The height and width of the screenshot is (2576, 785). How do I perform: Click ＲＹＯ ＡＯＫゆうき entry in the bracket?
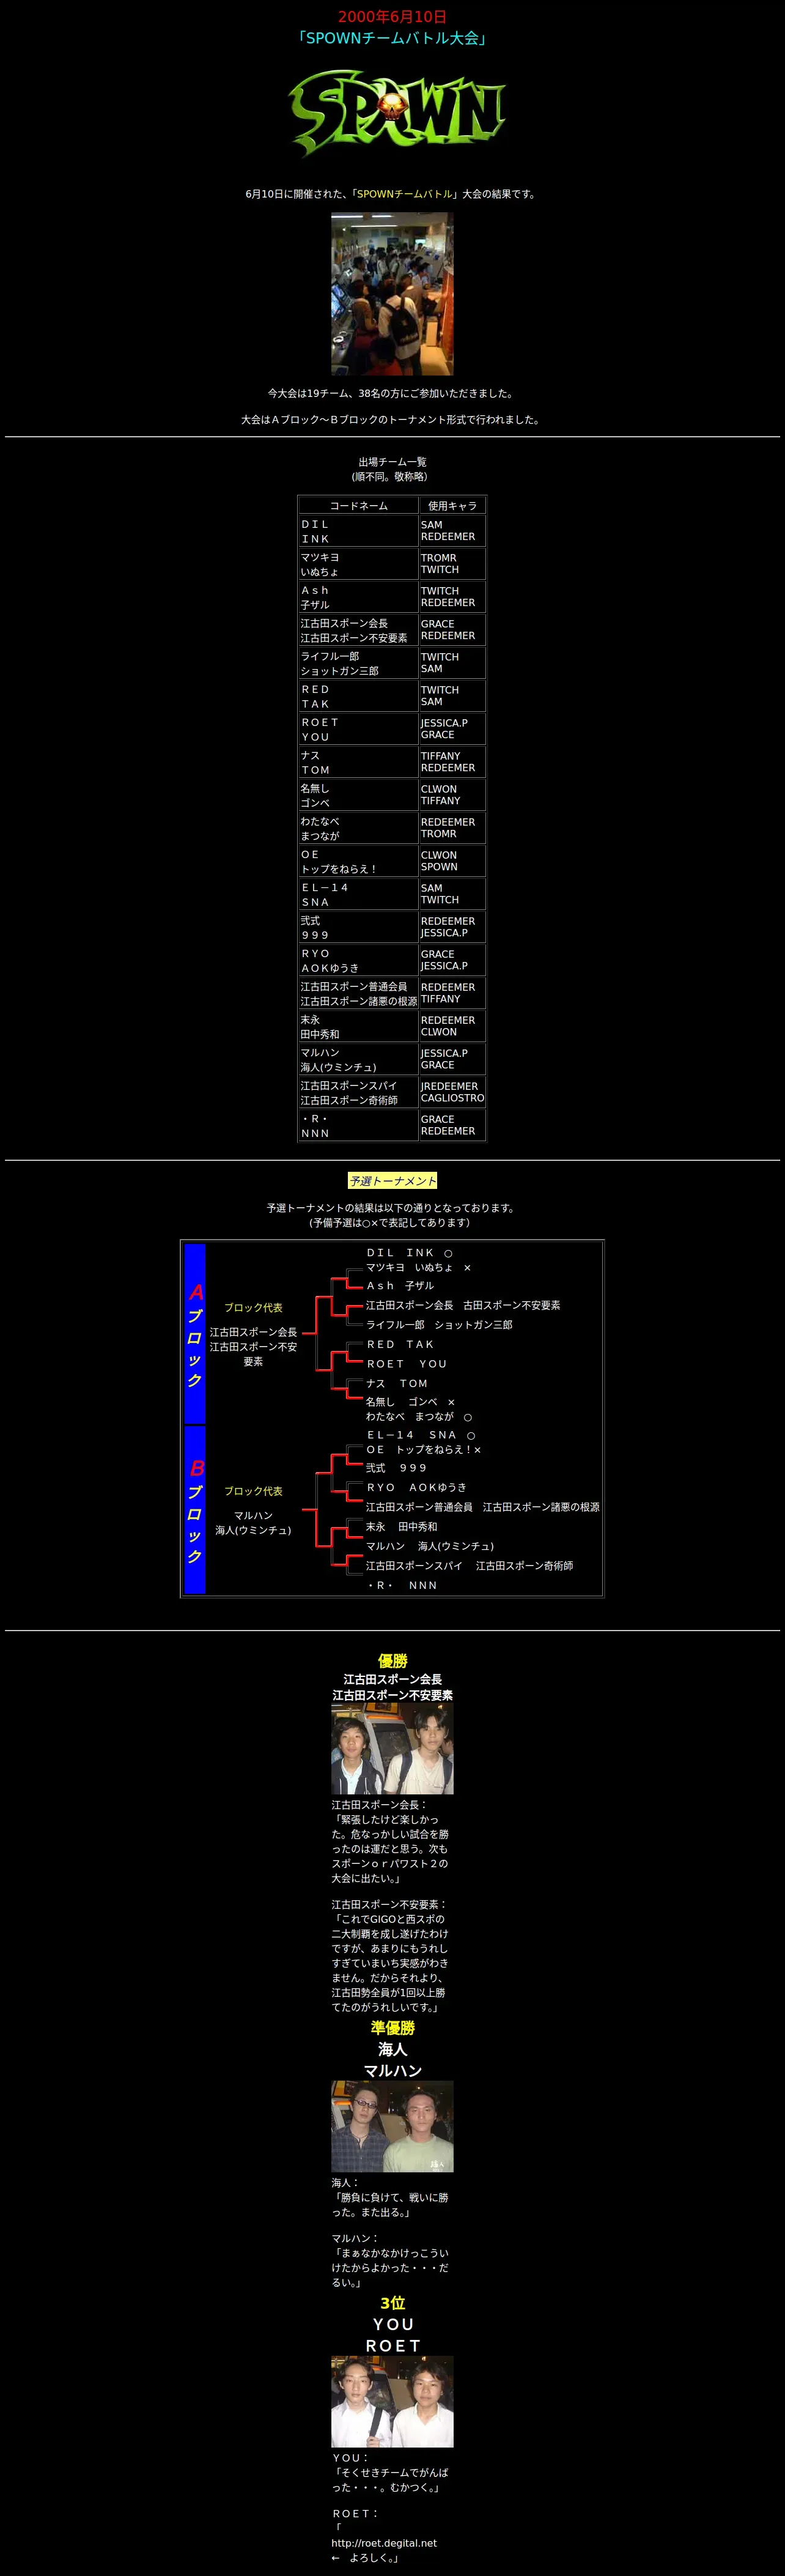pyautogui.click(x=416, y=1488)
